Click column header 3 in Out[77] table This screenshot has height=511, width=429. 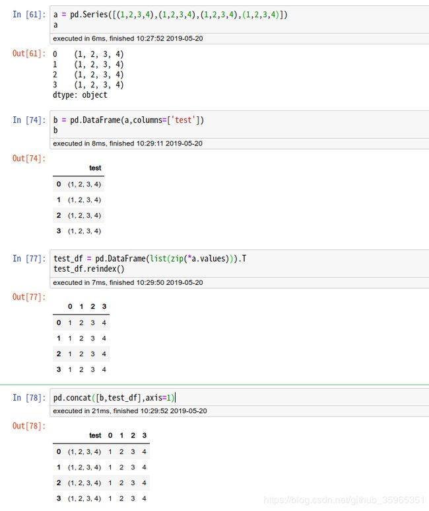[104, 306]
